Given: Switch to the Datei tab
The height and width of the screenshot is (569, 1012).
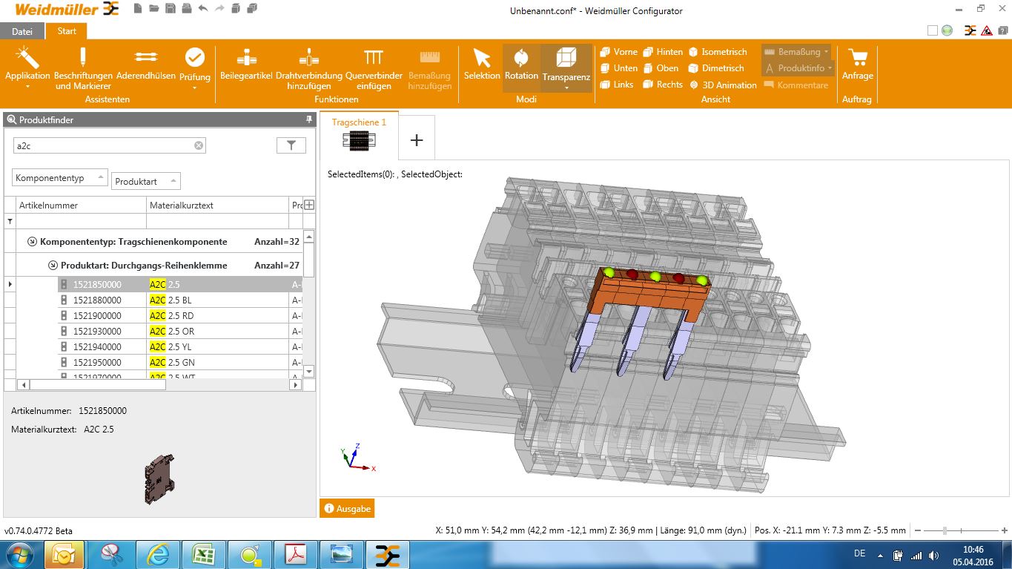Looking at the screenshot, I should tap(22, 31).
